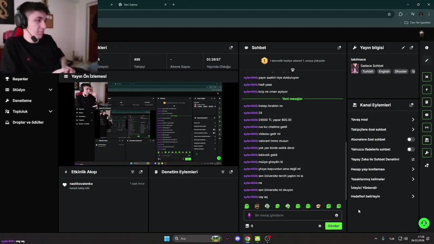
Task: Open the green headset support button
Action: pos(424,223)
